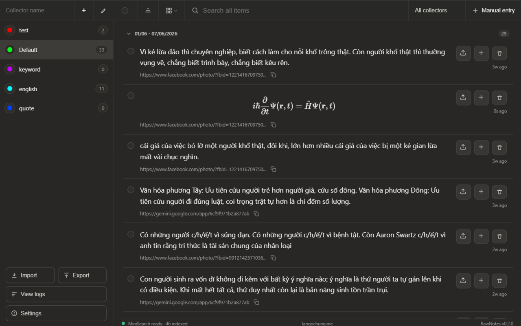Select checkbox of 'Văn hóa phương Tây' note
This screenshot has height=326, width=521.
coord(131,190)
